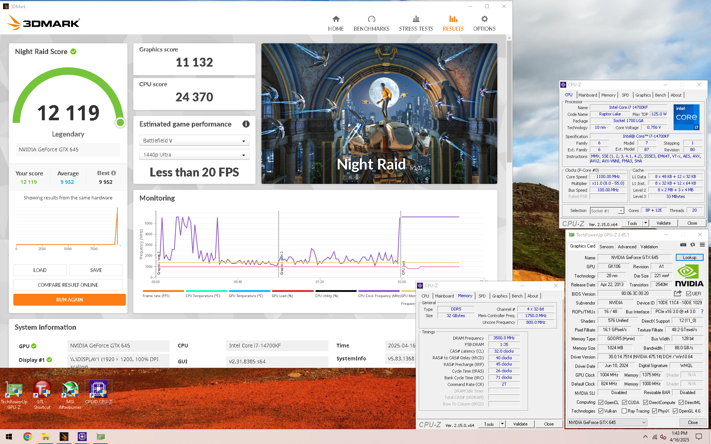The width and height of the screenshot is (711, 444).
Task: Open the 3DMark Options gear
Action: 484,19
